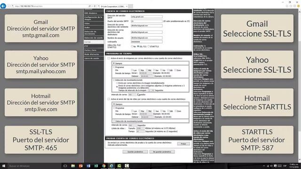Check Lun in the image email schedule
This screenshot has width=301, height=169.
click(x=132, y=70)
